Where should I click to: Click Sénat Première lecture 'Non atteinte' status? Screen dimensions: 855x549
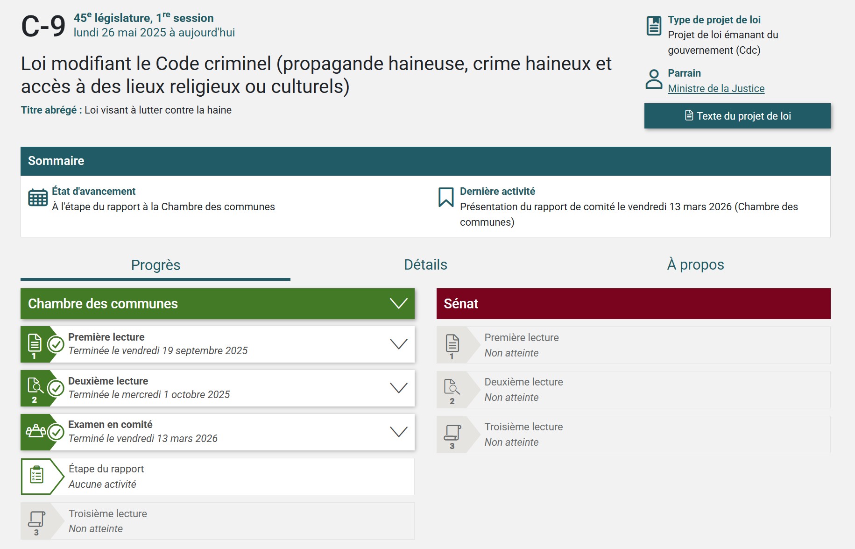point(511,353)
